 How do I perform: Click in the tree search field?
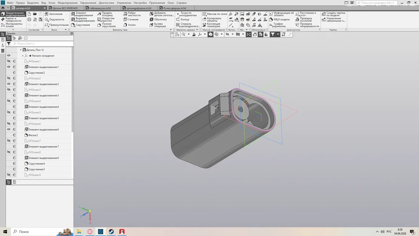pos(43,44)
